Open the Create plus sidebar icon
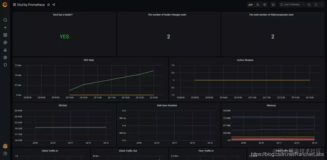This screenshot has height=160, width=327. coord(5,28)
